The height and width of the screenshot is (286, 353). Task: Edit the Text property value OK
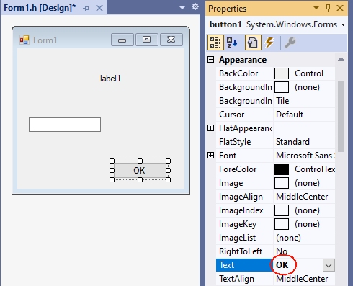[282, 265]
